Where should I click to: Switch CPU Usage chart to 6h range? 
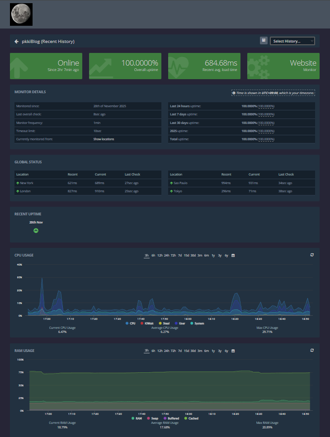tap(153, 256)
